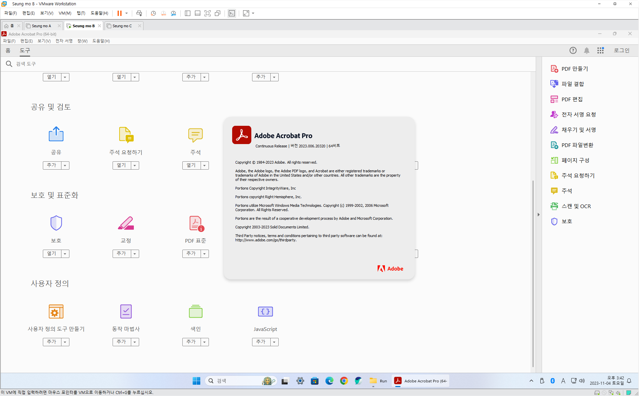The height and width of the screenshot is (396, 639).
Task: Select the PDF 표준 tool icon
Action: [196, 223]
